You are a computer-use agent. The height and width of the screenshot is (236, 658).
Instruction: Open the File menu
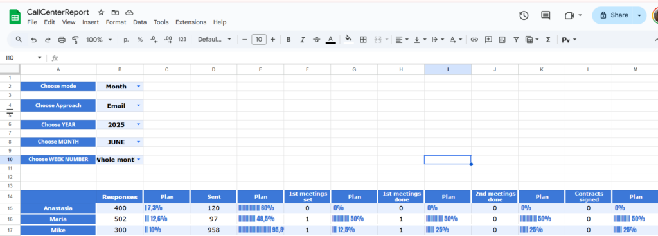pyautogui.click(x=32, y=22)
